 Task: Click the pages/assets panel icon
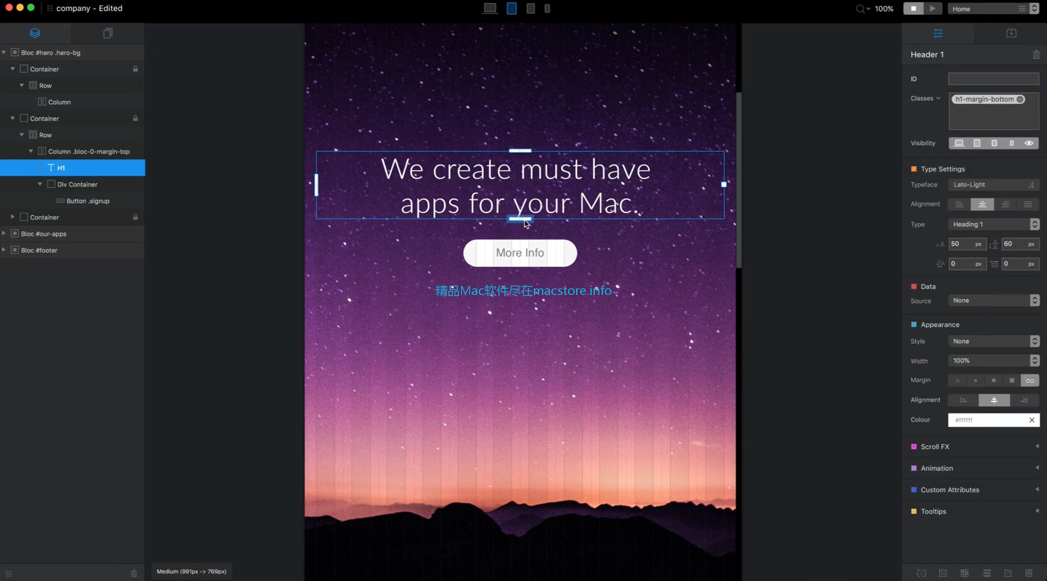pos(107,32)
